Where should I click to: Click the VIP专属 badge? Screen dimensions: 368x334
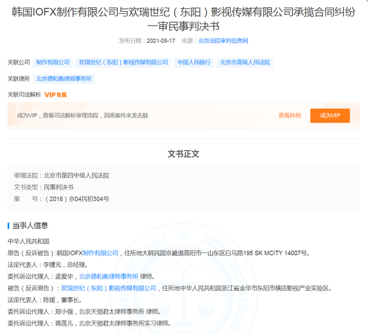55,95
